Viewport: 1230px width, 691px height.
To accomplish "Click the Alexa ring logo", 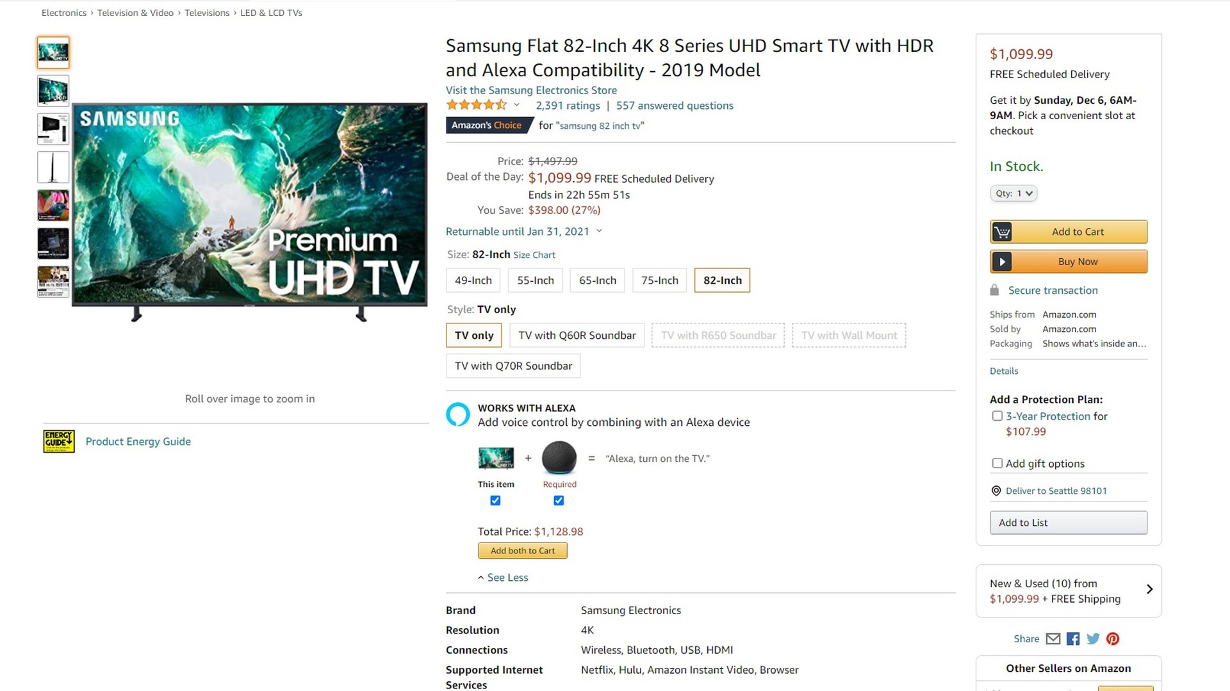I will [458, 414].
